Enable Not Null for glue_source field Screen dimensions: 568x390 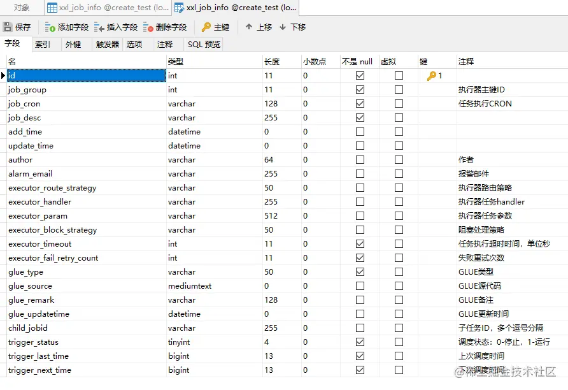pyautogui.click(x=360, y=286)
